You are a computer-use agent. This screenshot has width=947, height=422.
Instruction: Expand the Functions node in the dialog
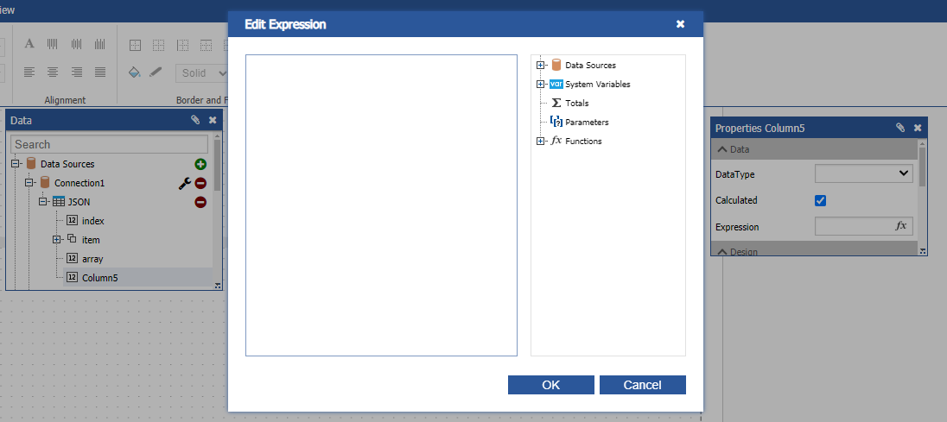point(541,142)
